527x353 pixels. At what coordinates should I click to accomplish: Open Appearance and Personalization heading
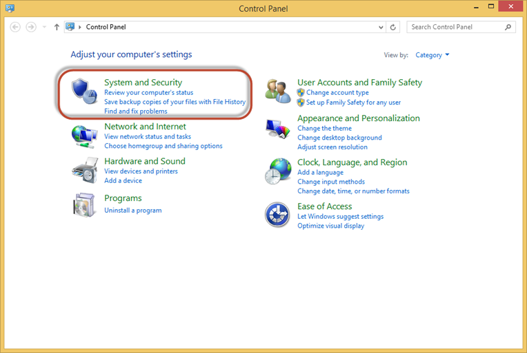click(358, 118)
